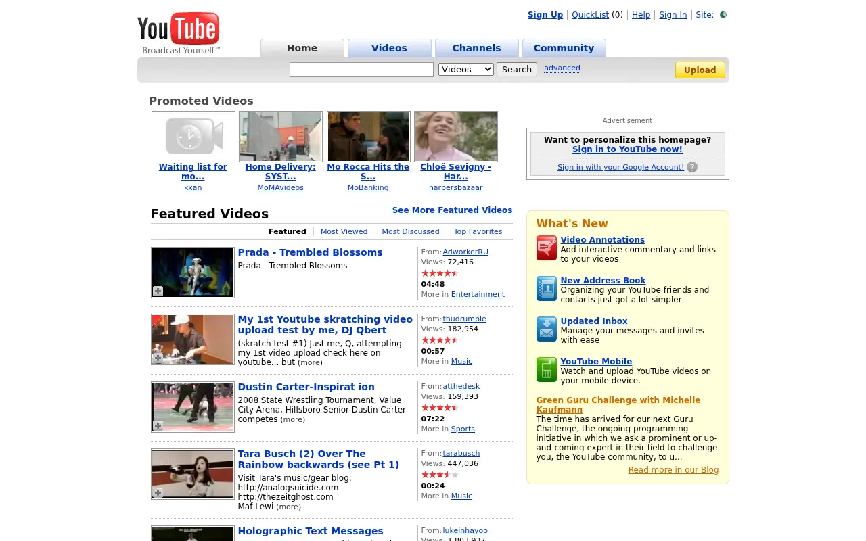
Task: Select the Most Viewed filter
Action: pos(344,231)
